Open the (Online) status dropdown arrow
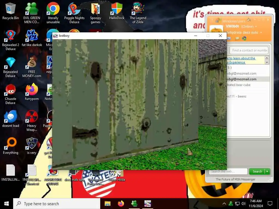279x209 pixels. point(256,26)
